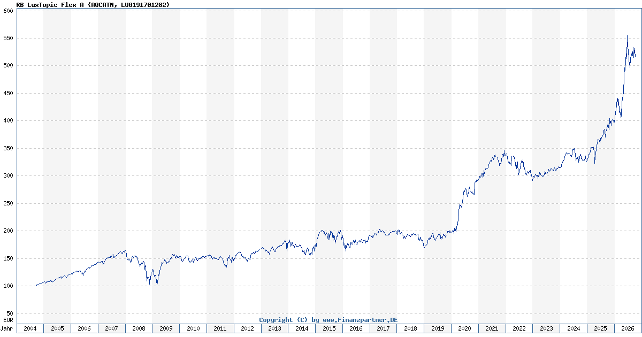This screenshot has height=337, width=642.
Task: Select the 200 y-axis value
Action: 8,231
